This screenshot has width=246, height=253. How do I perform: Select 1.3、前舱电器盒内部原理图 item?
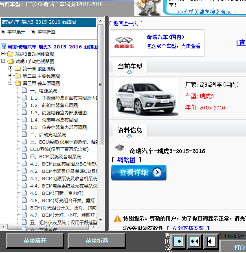[59, 113]
